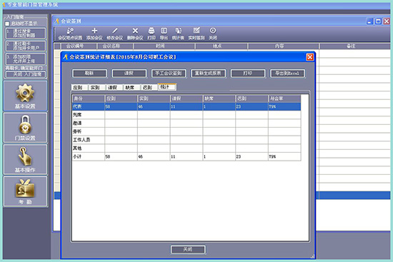Open 门禁设置 padlock panel in sidebar

pos(25,128)
